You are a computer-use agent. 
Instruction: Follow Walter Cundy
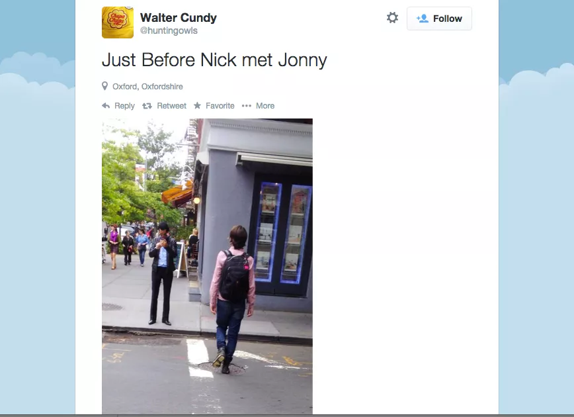439,19
